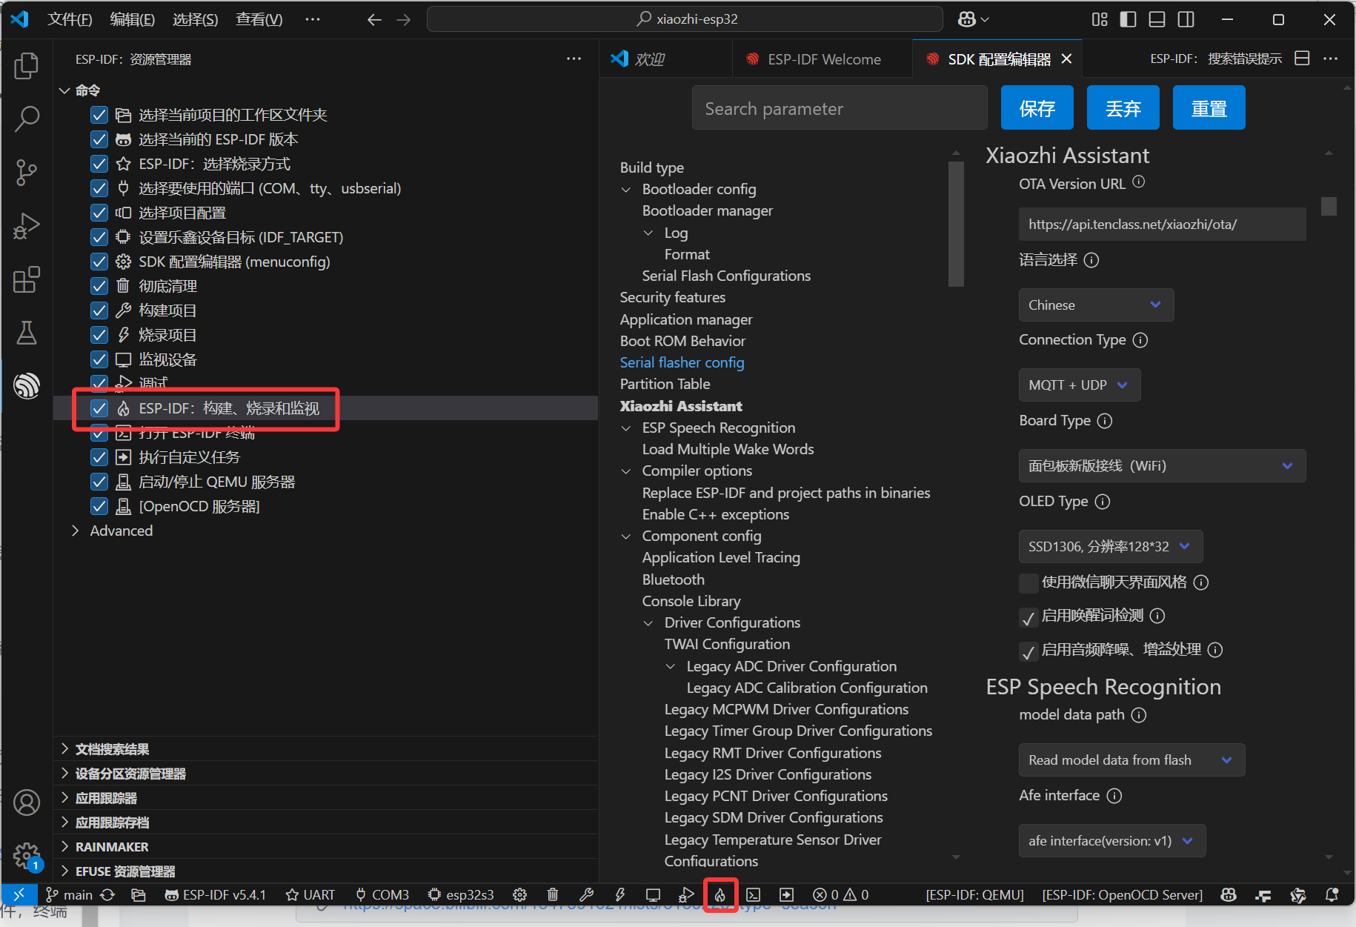Click the flame build-flash-monitor status bar icon

[x=719, y=894]
